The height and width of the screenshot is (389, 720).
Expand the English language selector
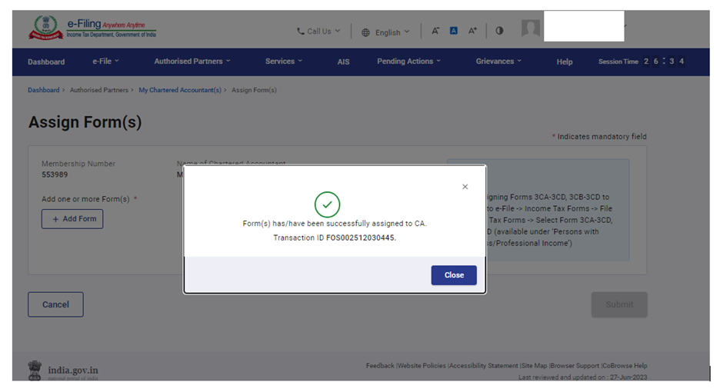point(385,32)
